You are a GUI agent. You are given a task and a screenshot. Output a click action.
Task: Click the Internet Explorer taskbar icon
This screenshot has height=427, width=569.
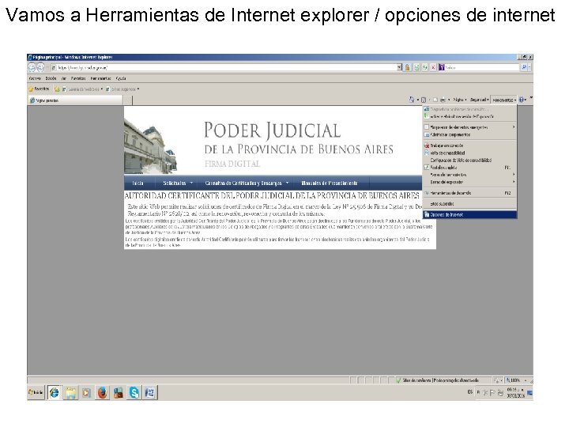(55, 392)
